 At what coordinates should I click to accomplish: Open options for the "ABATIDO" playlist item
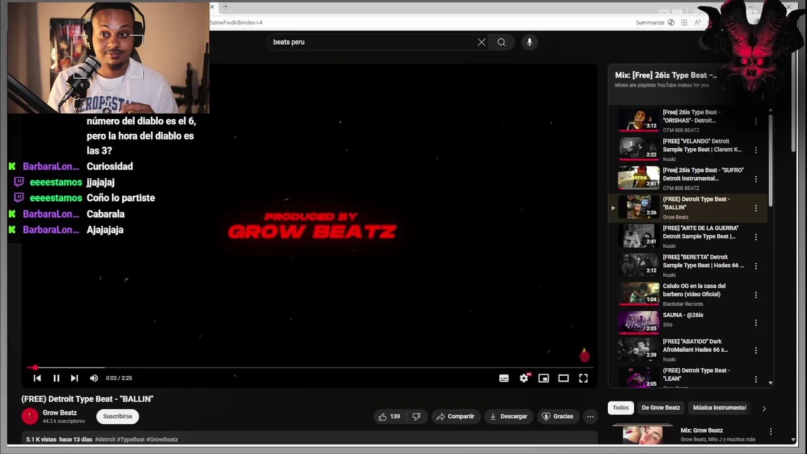click(x=756, y=351)
